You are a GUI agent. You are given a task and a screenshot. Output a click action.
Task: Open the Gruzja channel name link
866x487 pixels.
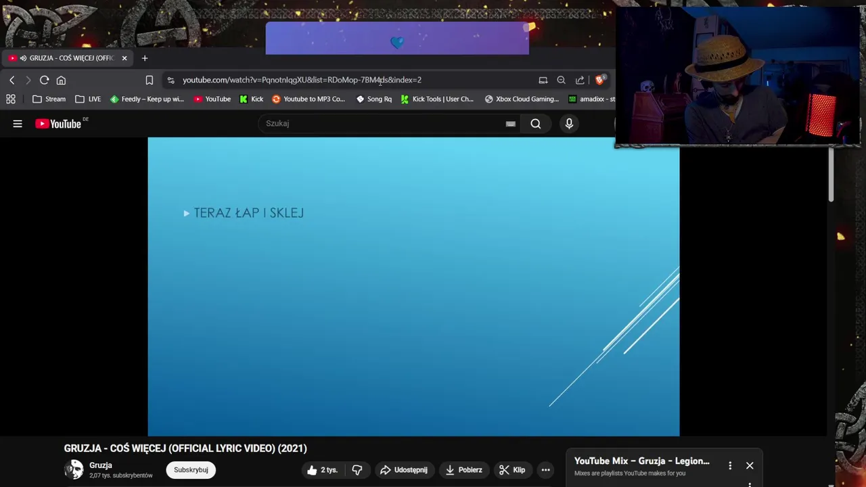[x=101, y=465]
